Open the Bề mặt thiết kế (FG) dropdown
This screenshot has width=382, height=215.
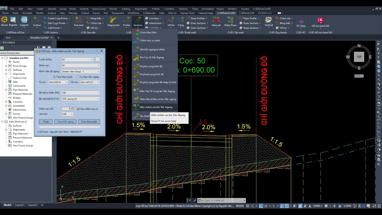coord(81,99)
